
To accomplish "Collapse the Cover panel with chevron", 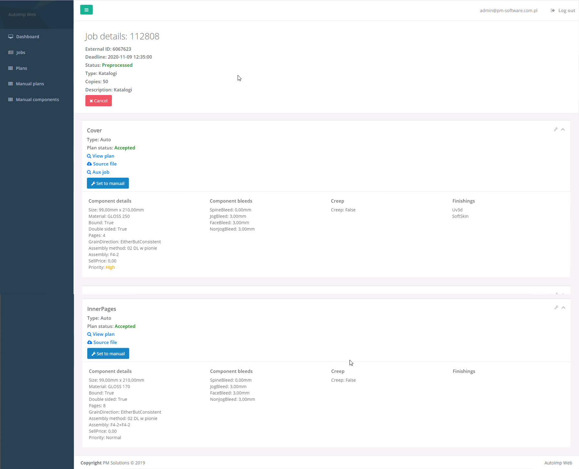I will click(x=563, y=129).
